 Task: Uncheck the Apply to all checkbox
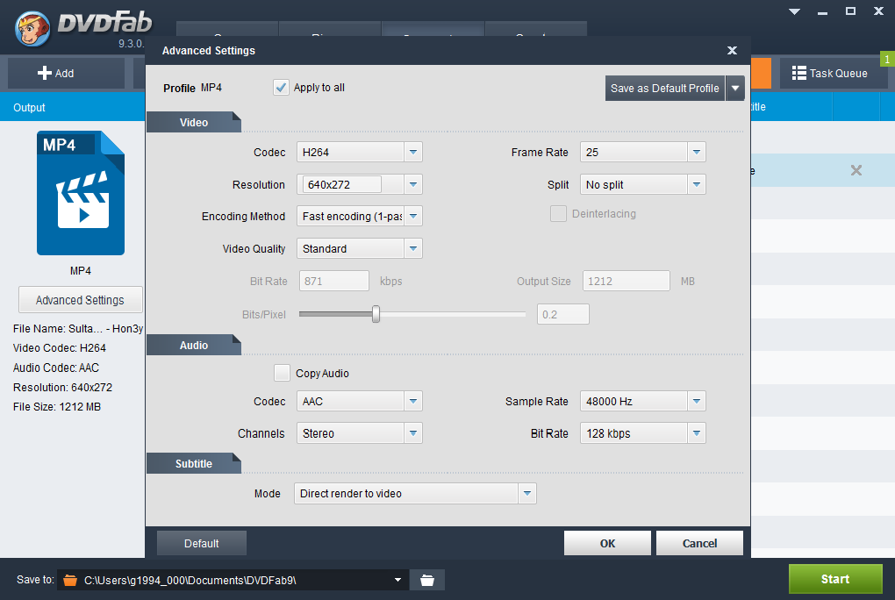pos(281,88)
